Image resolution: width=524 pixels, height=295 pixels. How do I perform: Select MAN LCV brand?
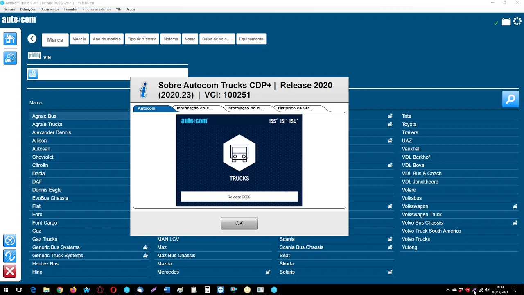[x=168, y=239]
